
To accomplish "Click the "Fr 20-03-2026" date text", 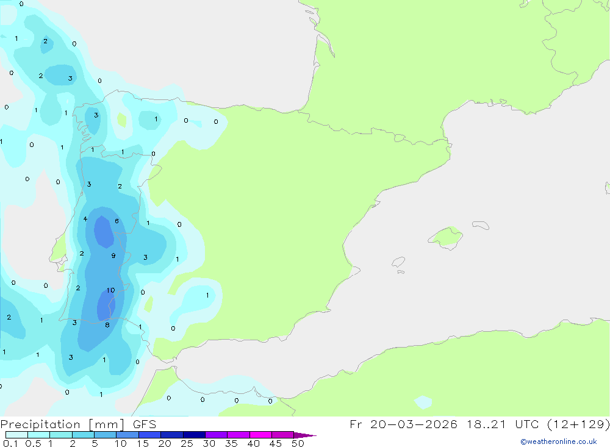I will click(x=403, y=424).
